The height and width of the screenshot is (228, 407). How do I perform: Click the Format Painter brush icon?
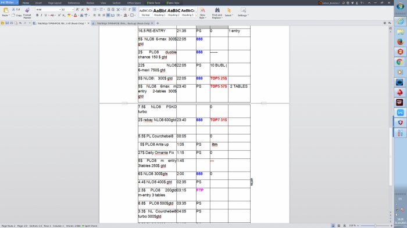27,10
